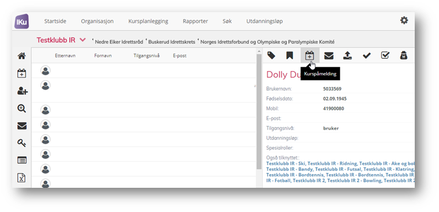The width and height of the screenshot is (439, 212).
Task: Click the Kurspåmelding calendar icon
Action: (x=310, y=55)
